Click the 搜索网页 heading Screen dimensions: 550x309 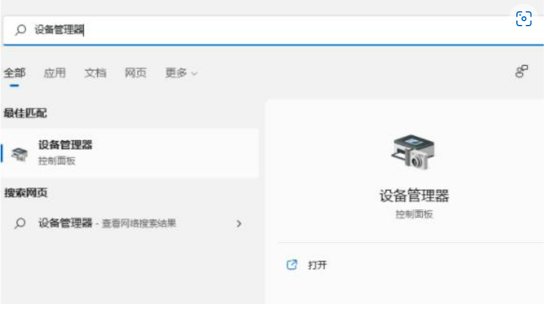pyautogui.click(x=26, y=192)
